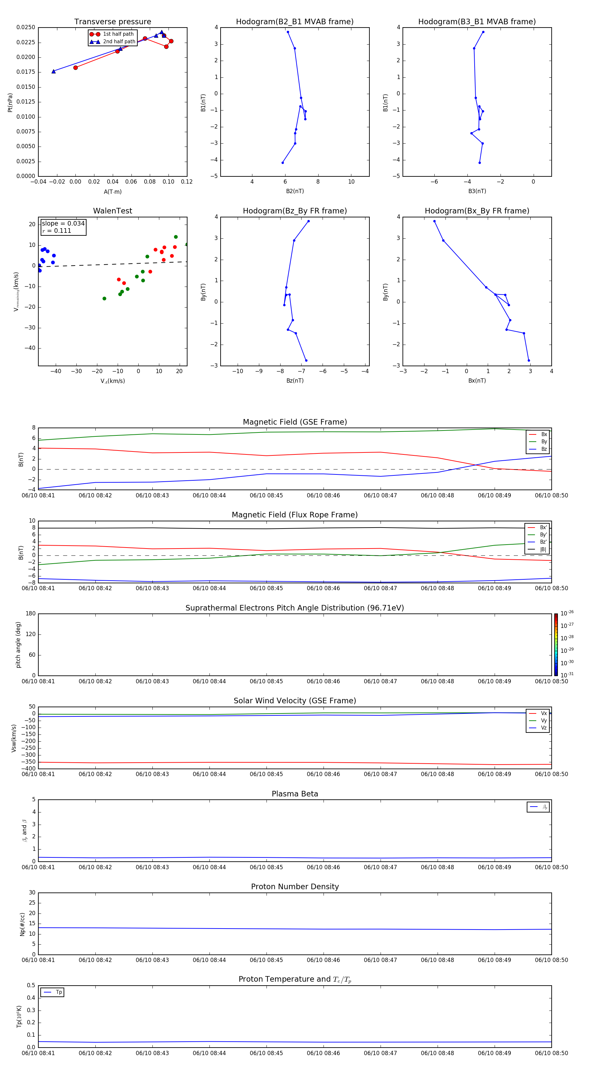590x1082 pixels.
Task: Click the 'Hodogram(B2_B1 MVAB frame)' title
Action: 295,22
